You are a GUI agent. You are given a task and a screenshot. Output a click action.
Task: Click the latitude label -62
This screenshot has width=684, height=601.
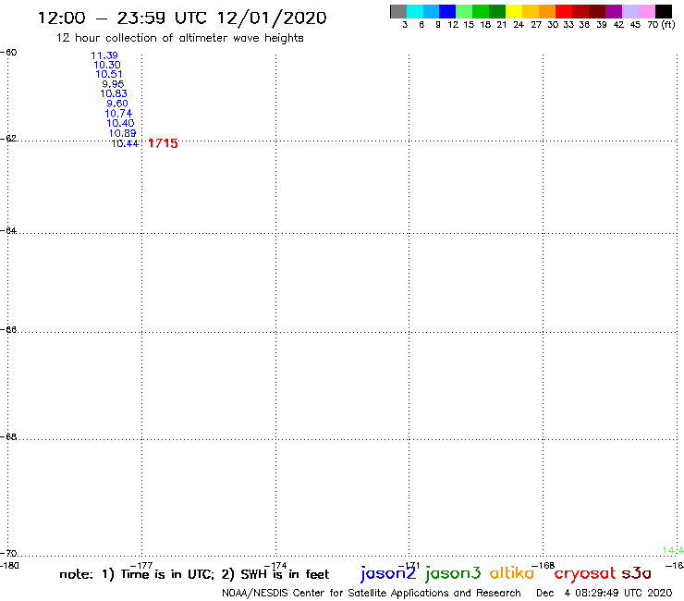click(x=8, y=139)
